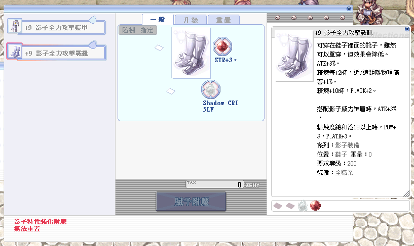Click the armor icon in equipment list

point(14,27)
